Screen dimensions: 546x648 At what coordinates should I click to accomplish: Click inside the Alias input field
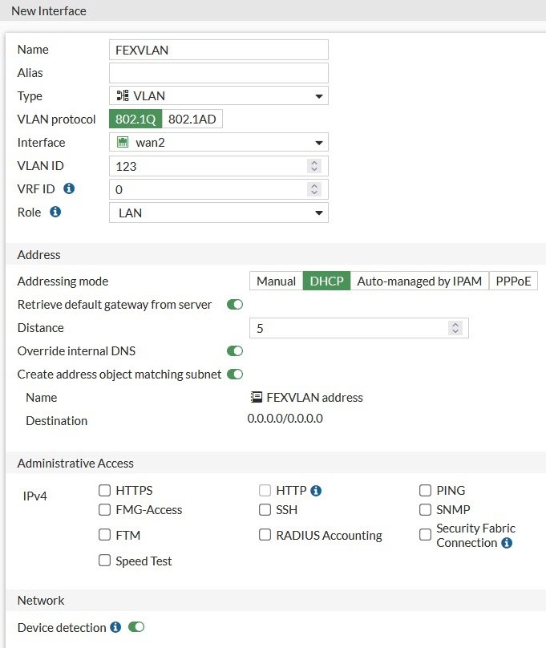(x=216, y=72)
